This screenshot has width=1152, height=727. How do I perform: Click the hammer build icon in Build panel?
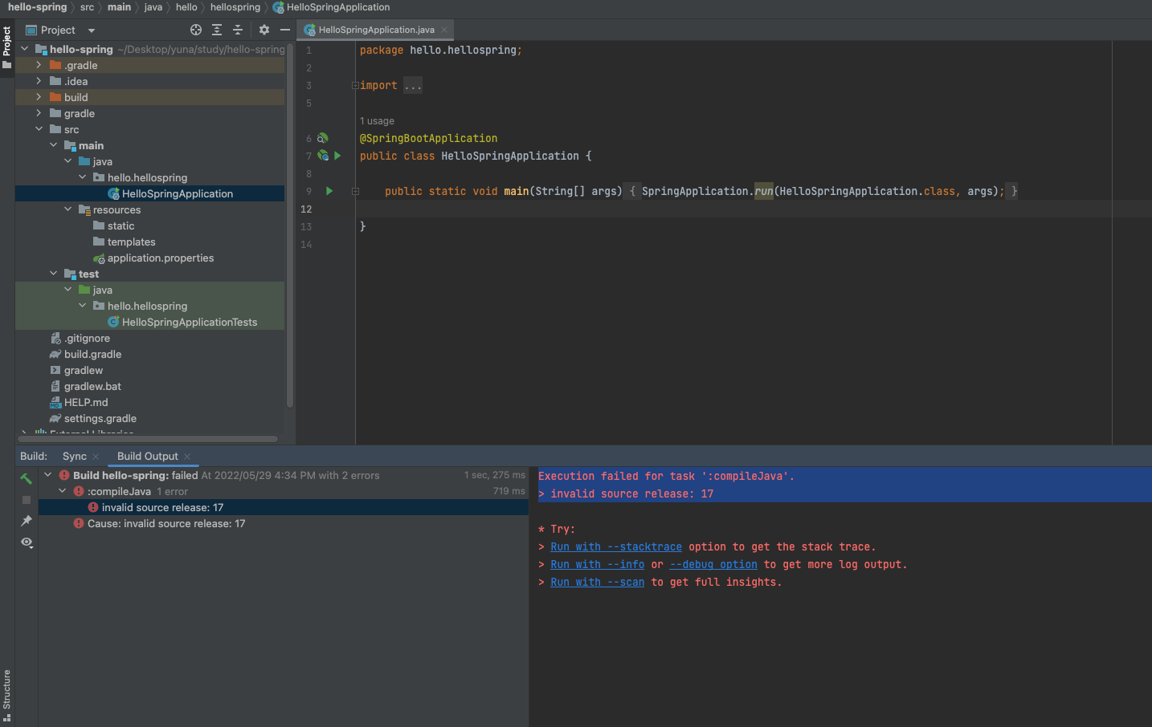[27, 478]
